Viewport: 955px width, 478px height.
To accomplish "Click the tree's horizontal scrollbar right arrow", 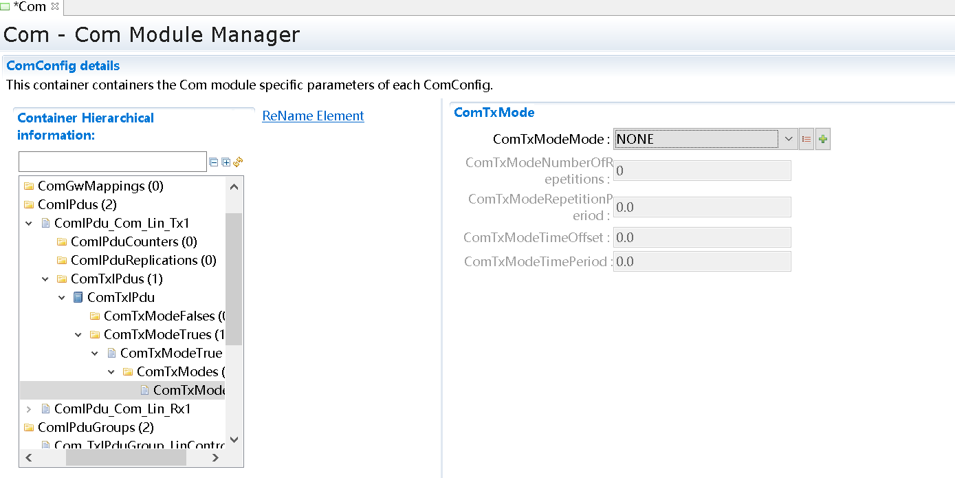I will coord(215,458).
